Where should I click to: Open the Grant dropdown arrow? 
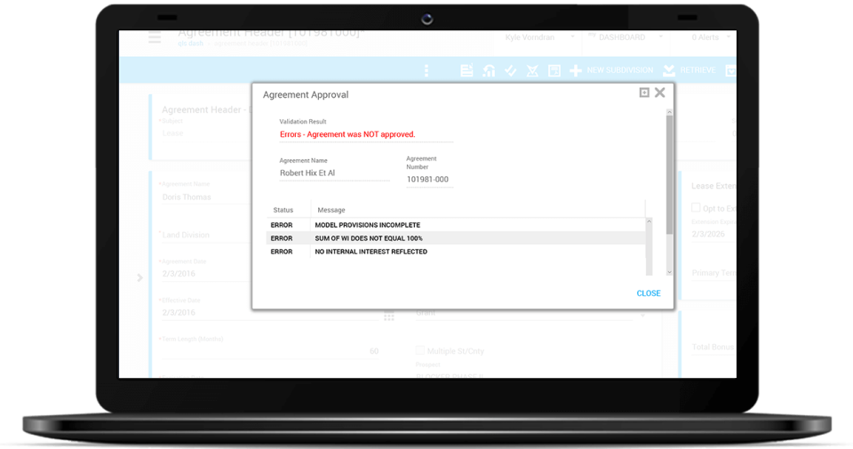(642, 314)
